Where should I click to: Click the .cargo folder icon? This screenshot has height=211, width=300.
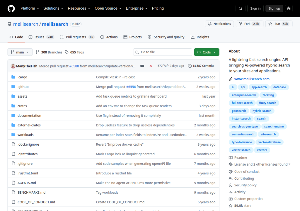[x=13, y=77]
